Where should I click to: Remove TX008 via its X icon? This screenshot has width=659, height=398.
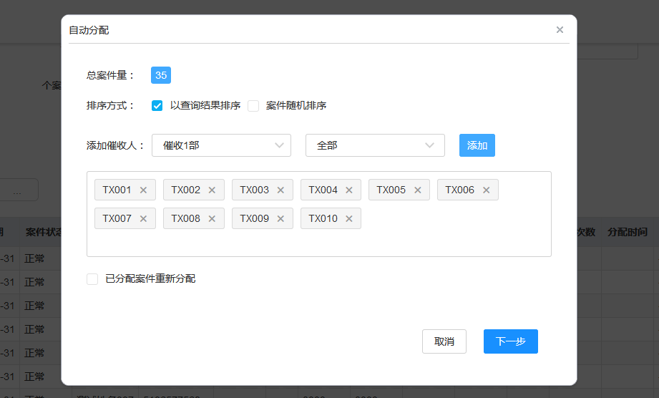[x=212, y=219]
